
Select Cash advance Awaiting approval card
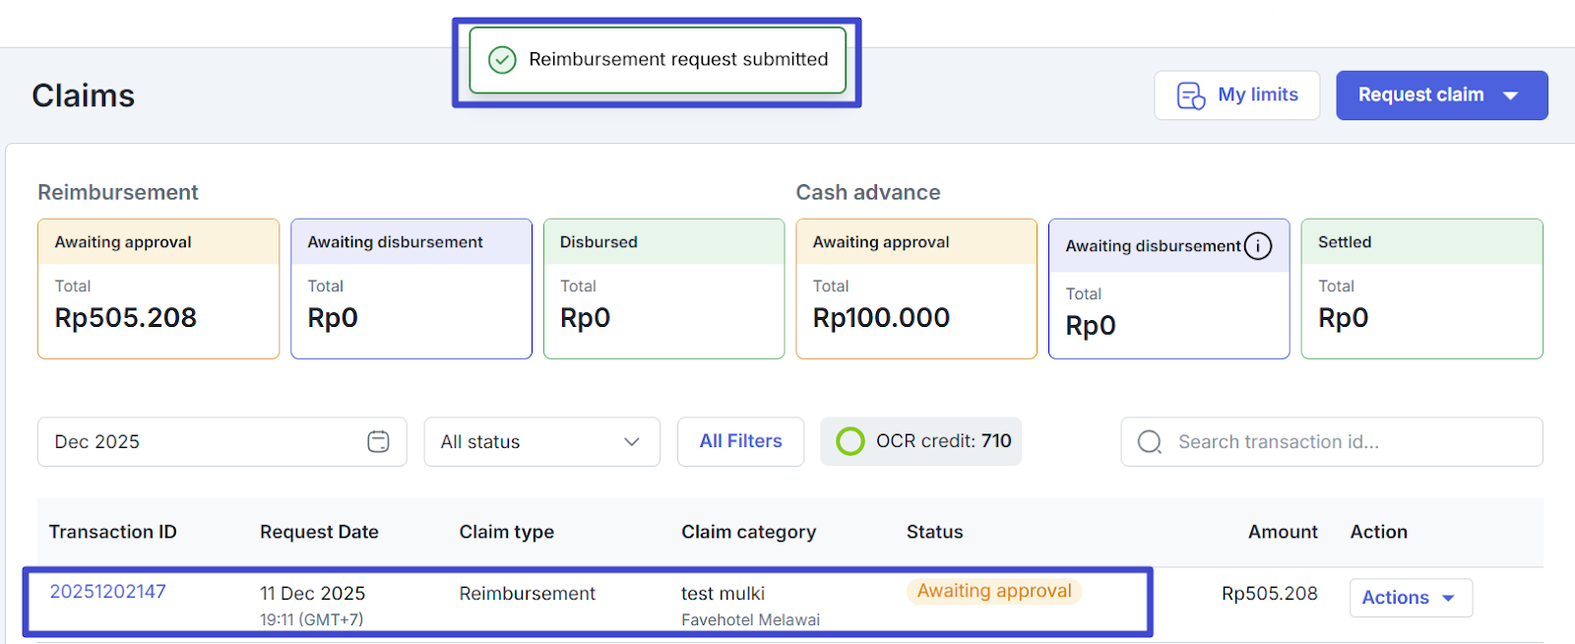coord(915,289)
